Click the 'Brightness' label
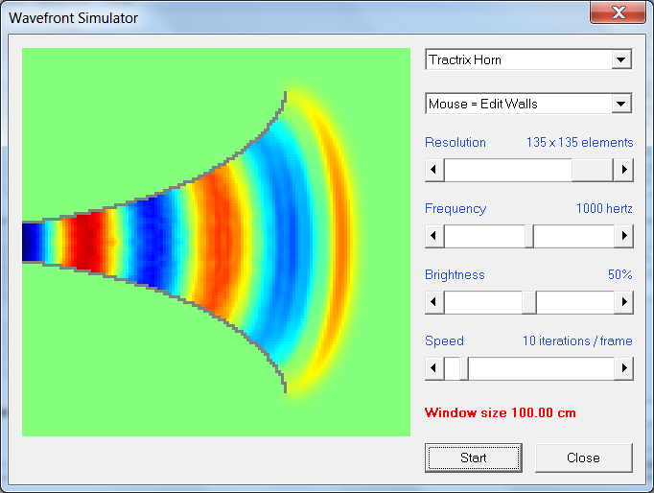The image size is (654, 493). pos(455,275)
